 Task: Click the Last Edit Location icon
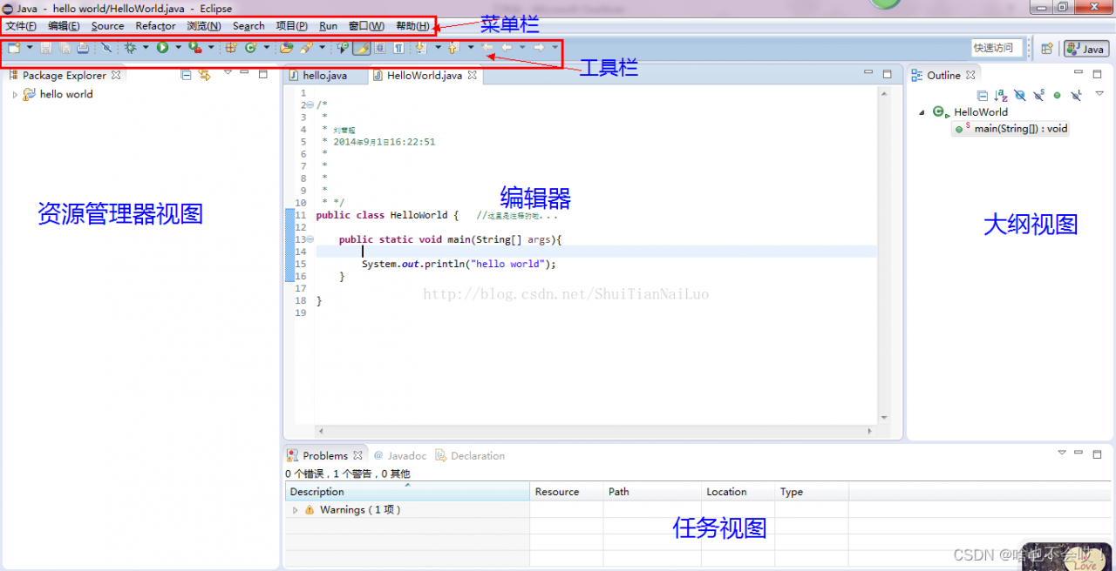[487, 48]
